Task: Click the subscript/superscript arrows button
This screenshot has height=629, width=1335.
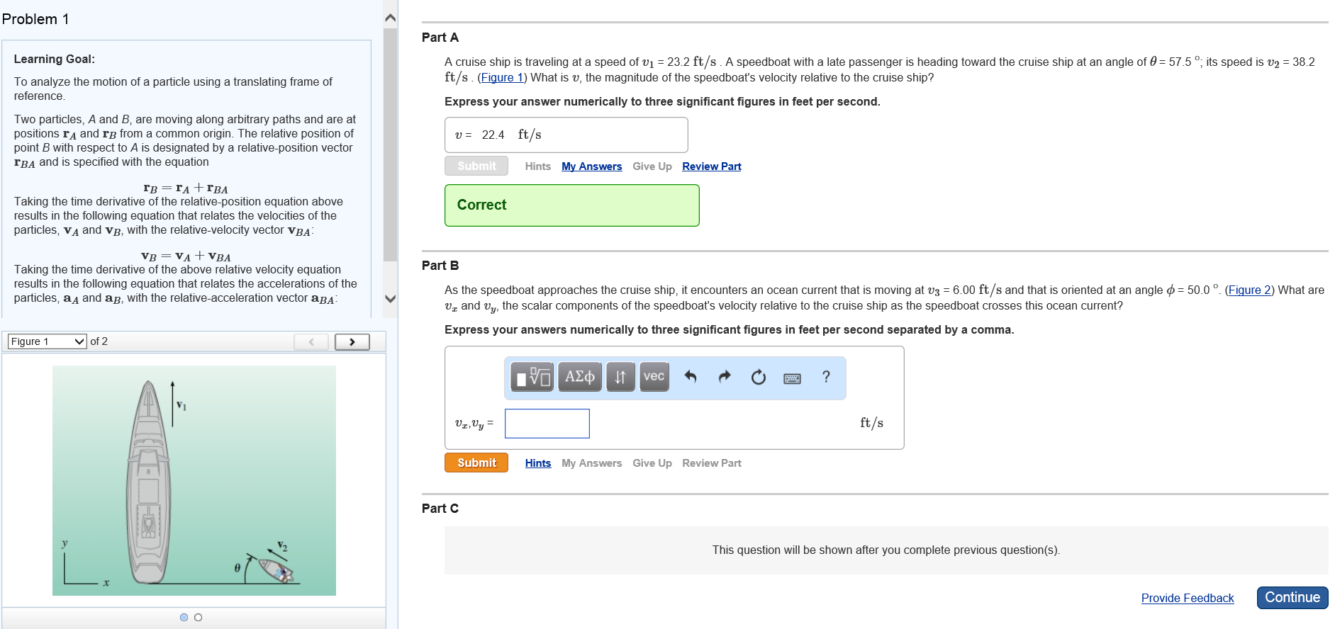Action: (620, 377)
